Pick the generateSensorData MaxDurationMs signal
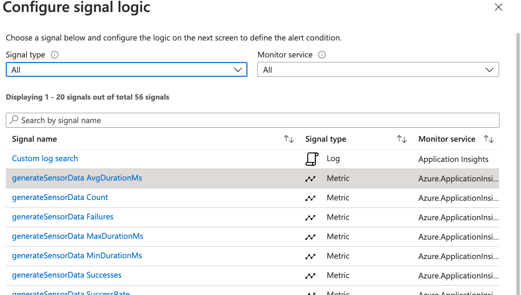The width and height of the screenshot is (521, 295). 77,236
